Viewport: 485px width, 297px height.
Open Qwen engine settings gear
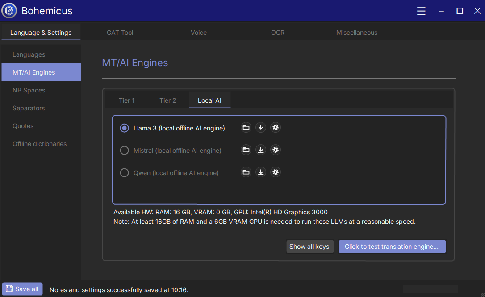tap(276, 172)
